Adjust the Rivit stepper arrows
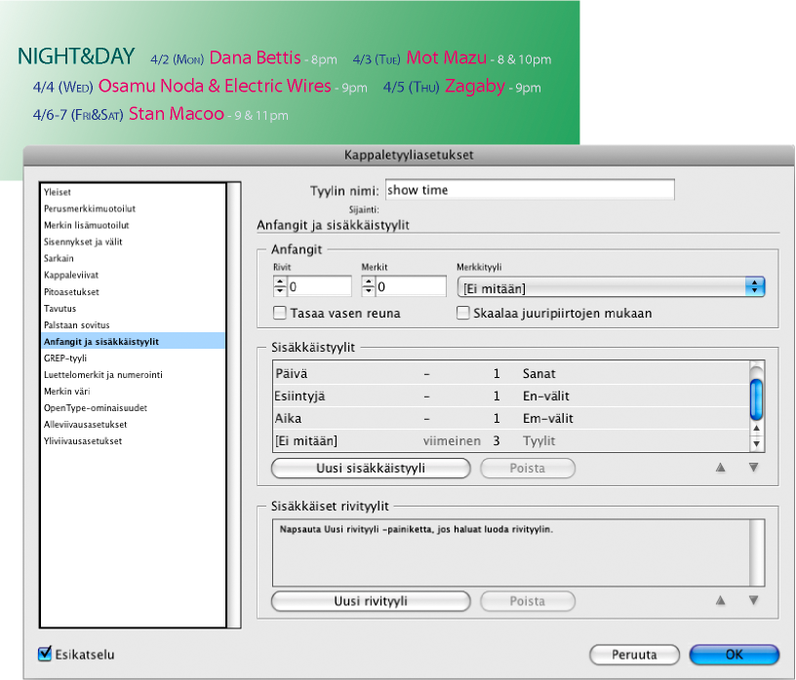Image resolution: width=796 pixels, height=680 pixels. click(280, 286)
